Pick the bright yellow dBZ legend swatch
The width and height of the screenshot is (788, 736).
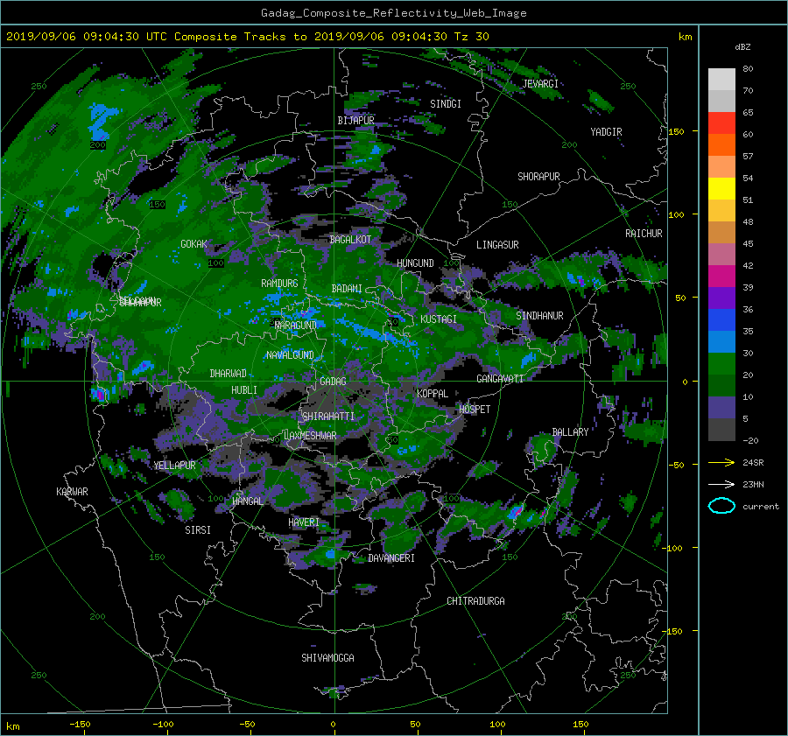point(721,189)
